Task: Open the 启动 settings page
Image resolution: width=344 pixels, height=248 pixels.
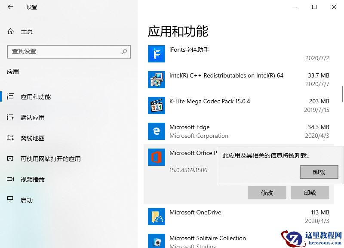Action: pos(27,200)
